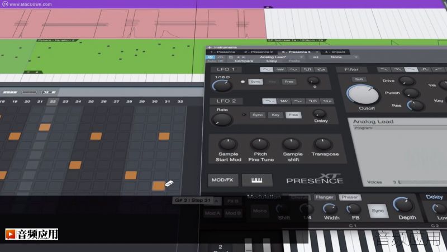Click the modulation Depth knob
Viewport: 447px width, 252px height.
point(403,205)
